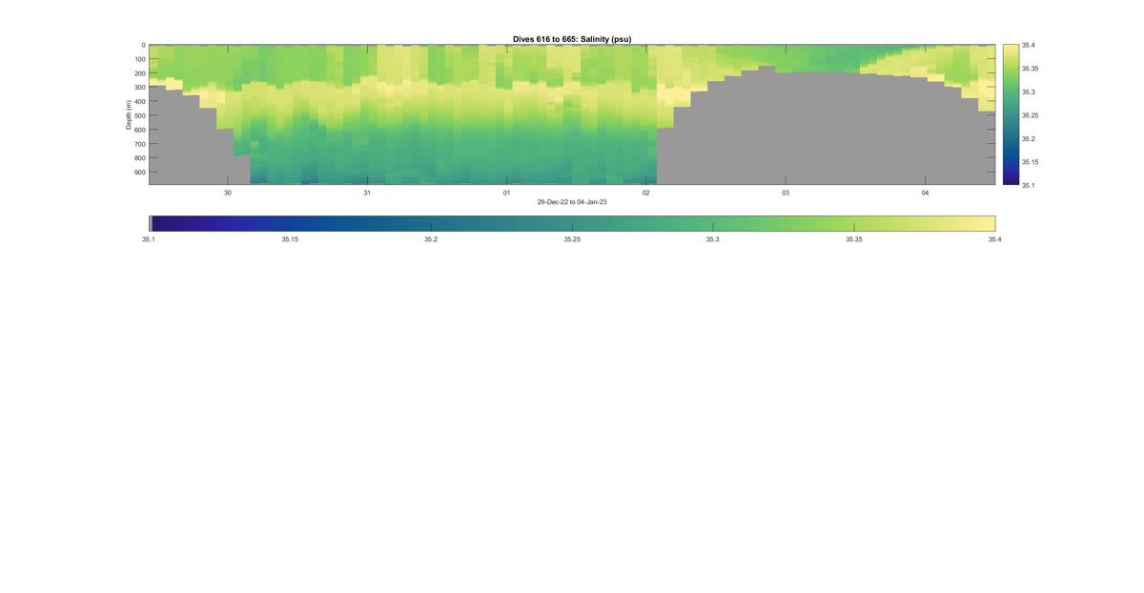Viewport: 1144px width, 593px height.
Task: Select date tick label '30' on x-axis
Action: (x=228, y=193)
